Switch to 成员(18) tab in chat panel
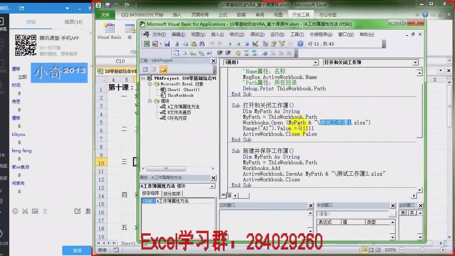 pyautogui.click(x=73, y=22)
